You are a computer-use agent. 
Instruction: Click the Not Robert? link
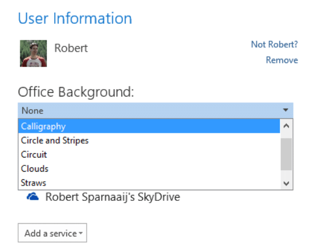tap(274, 45)
